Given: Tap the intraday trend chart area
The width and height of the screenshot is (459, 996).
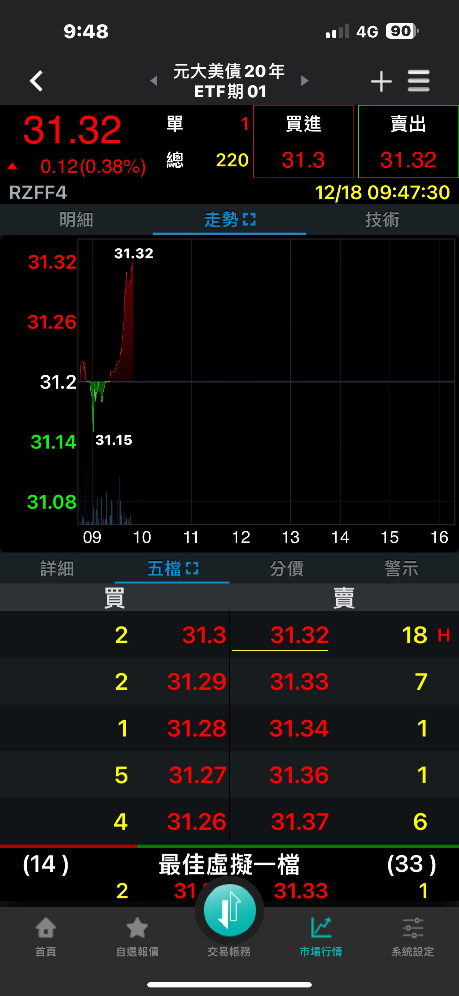Looking at the screenshot, I should (266, 382).
